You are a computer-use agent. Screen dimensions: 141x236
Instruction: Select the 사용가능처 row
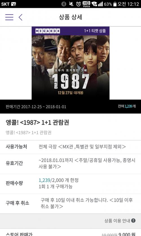(70, 147)
